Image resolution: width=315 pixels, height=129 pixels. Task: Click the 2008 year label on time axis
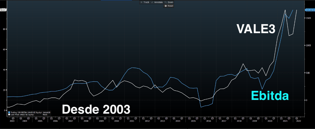pyautogui.click(x=86, y=121)
